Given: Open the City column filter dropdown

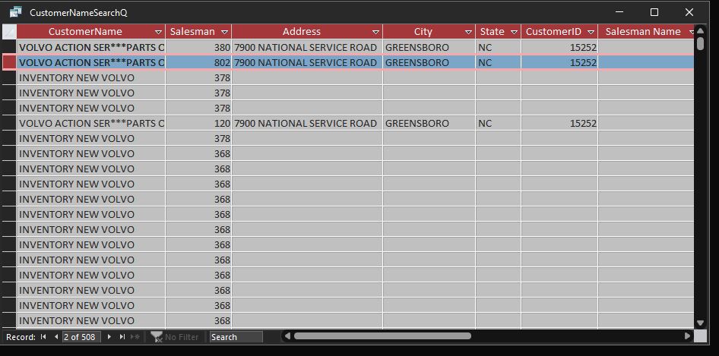Looking at the screenshot, I should point(467,32).
